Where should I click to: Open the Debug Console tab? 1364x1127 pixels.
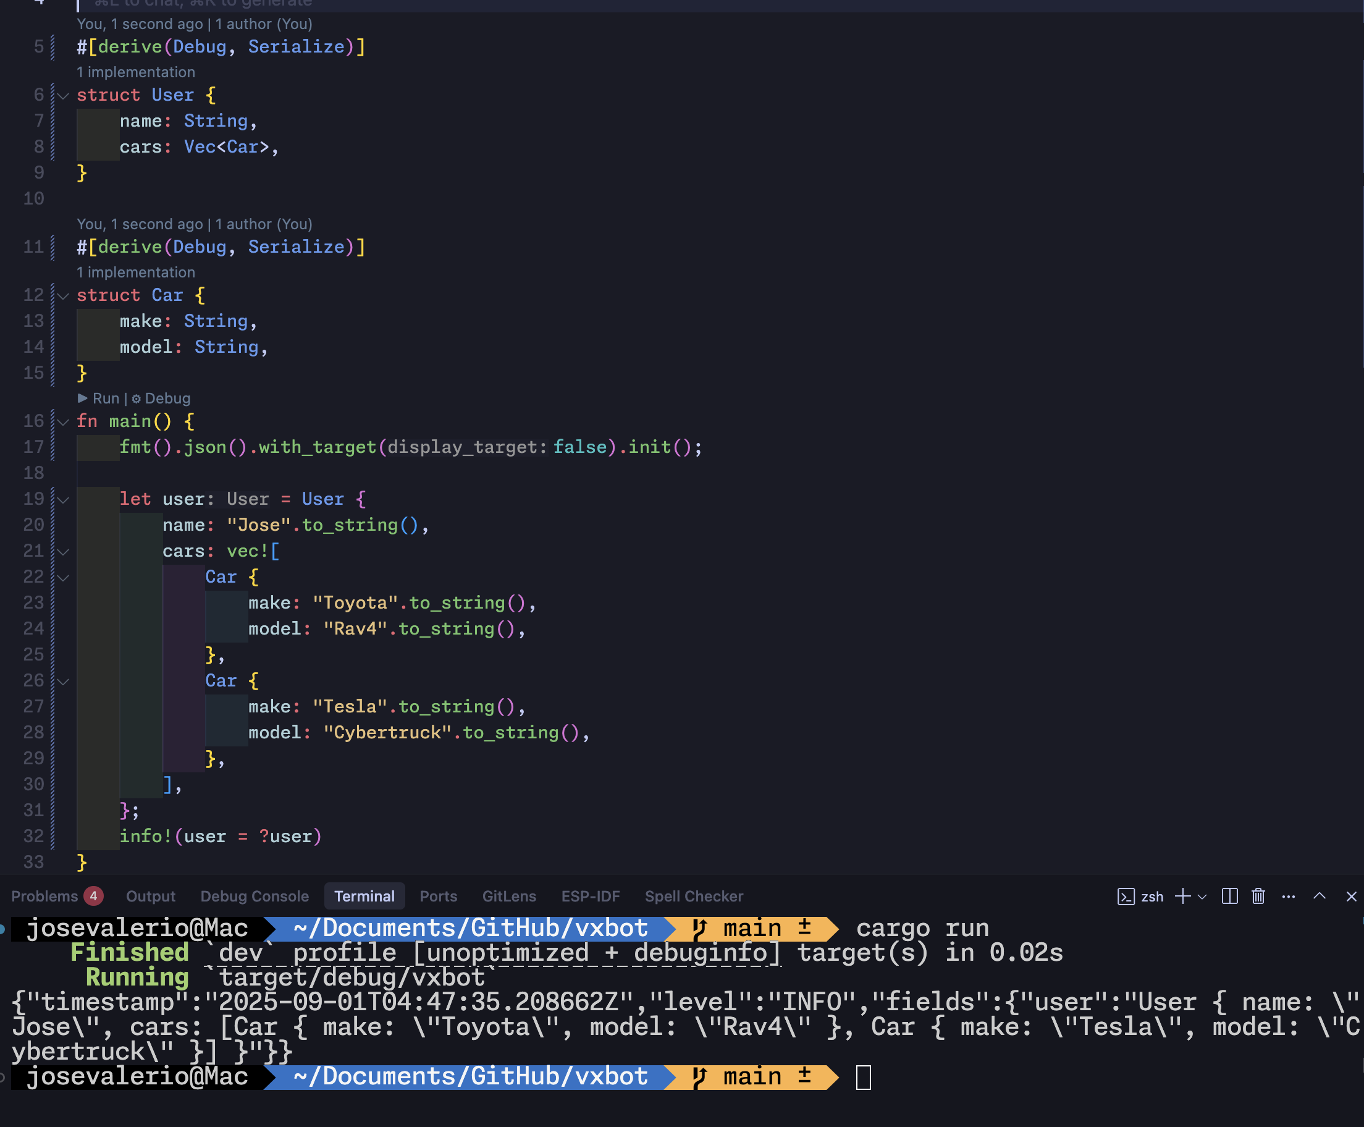[255, 897]
